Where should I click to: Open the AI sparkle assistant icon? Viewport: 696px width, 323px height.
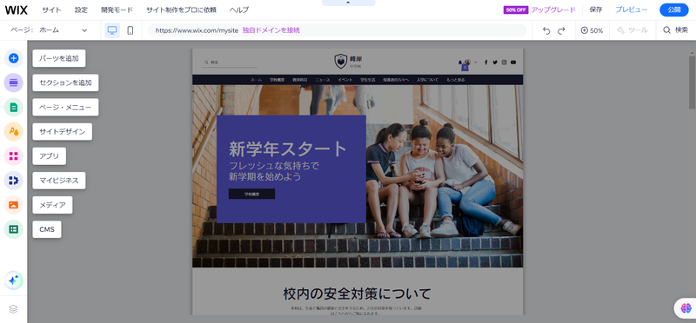(x=13, y=280)
